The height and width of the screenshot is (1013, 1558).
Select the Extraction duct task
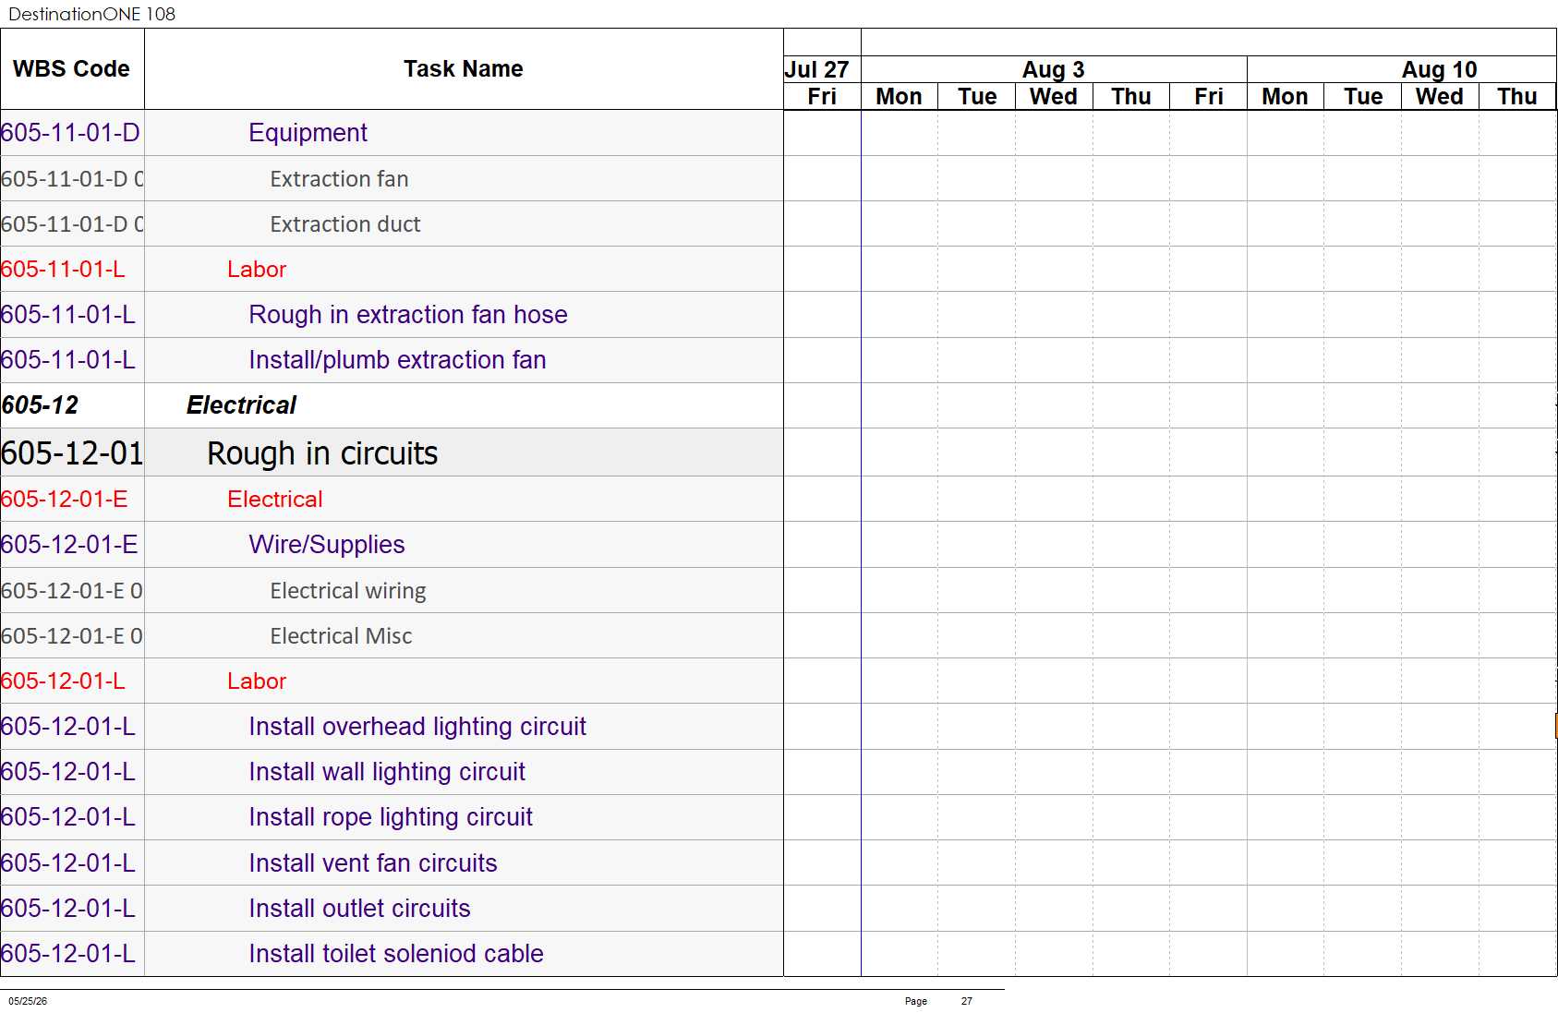point(344,224)
